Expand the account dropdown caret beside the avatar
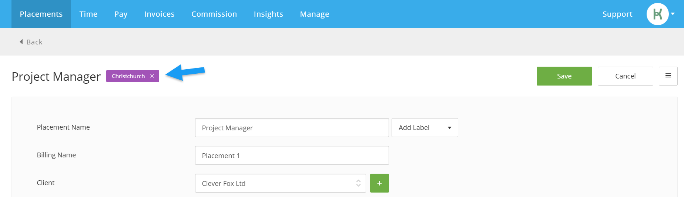Viewport: 684px width, 197px height. (x=673, y=14)
